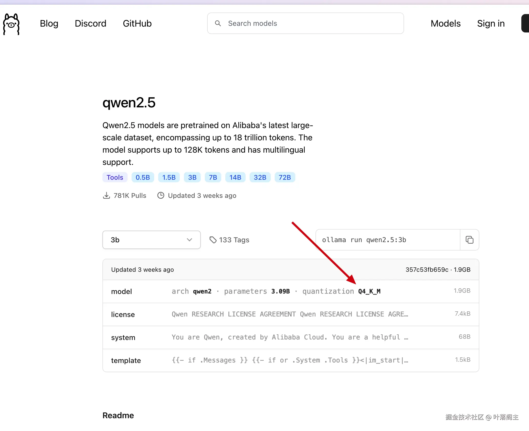Click the tag icon beside 133 Tags
The image size is (529, 431).
[x=213, y=240]
